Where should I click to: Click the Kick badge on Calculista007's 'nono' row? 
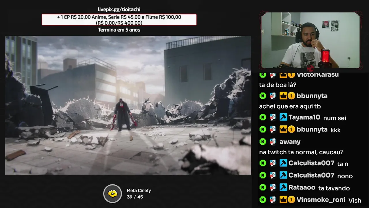point(263,175)
